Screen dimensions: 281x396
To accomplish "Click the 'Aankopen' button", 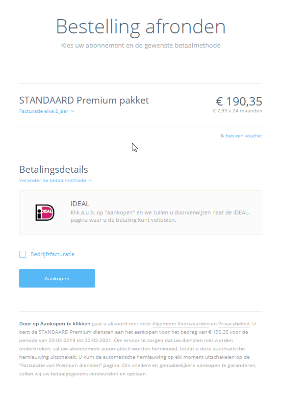I will (57, 278).
